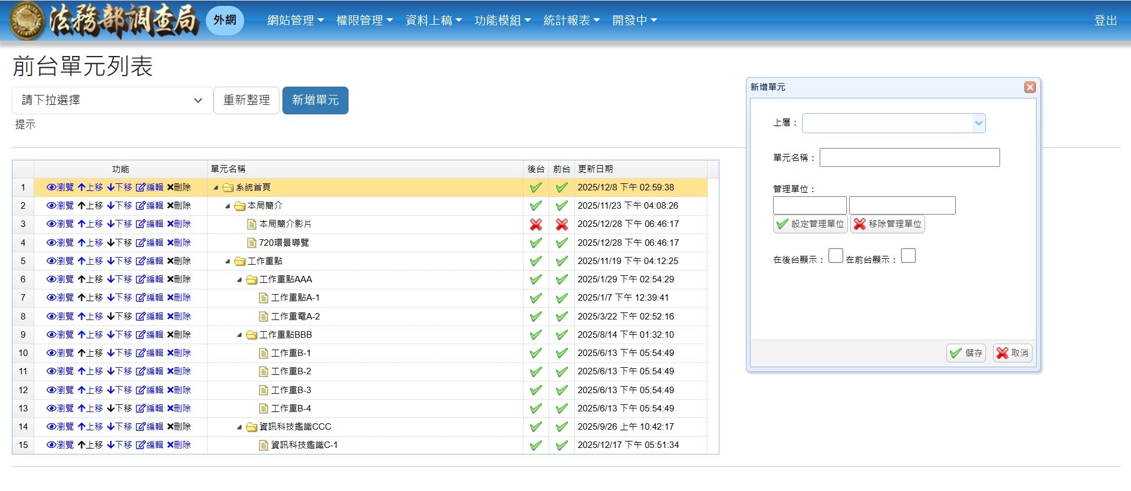Click the 新增單元 button
Image resolution: width=1131 pixels, height=491 pixels.
(x=315, y=100)
